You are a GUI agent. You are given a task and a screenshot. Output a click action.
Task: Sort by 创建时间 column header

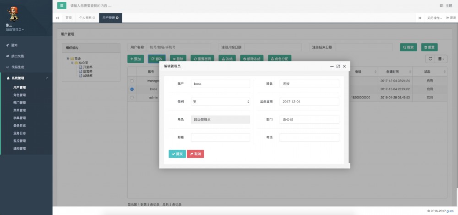tap(395, 72)
